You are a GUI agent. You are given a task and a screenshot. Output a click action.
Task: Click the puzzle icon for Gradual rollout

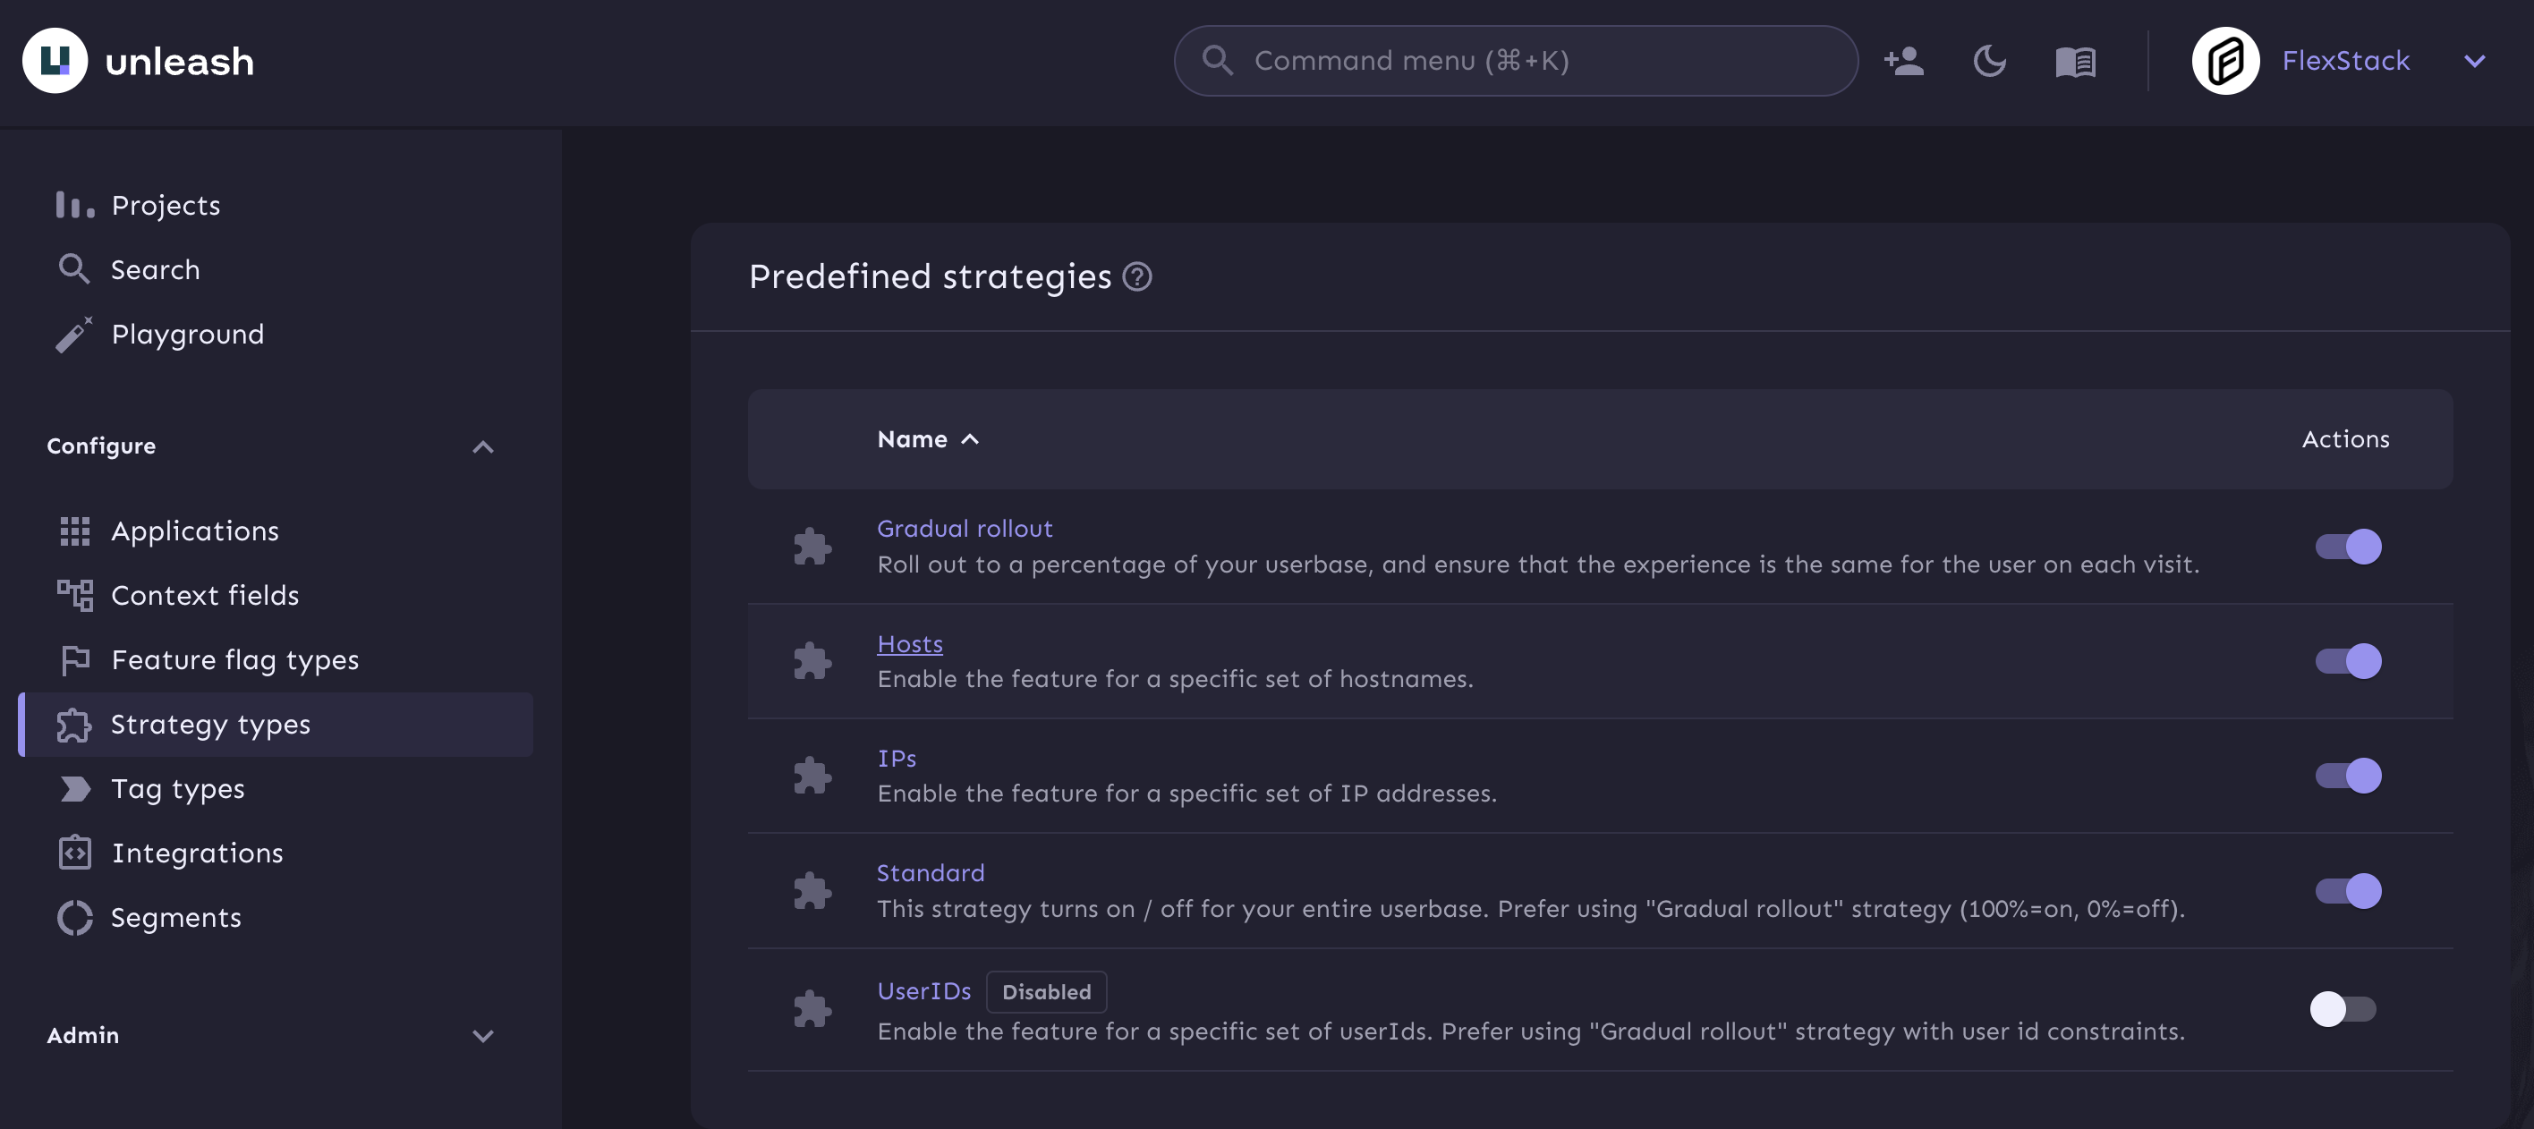click(x=812, y=547)
